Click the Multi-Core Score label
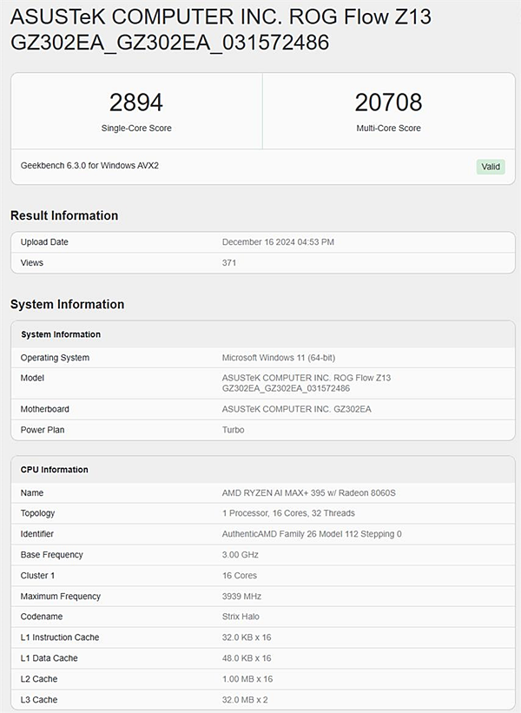Screen dimensions: 521x713 (x=388, y=129)
